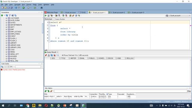Viewport: 192px width, 108px height.
Task: Expand the MENU table node
Action: point(6,52)
